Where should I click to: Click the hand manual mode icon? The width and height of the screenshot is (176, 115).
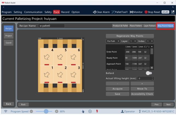tap(83, 111)
